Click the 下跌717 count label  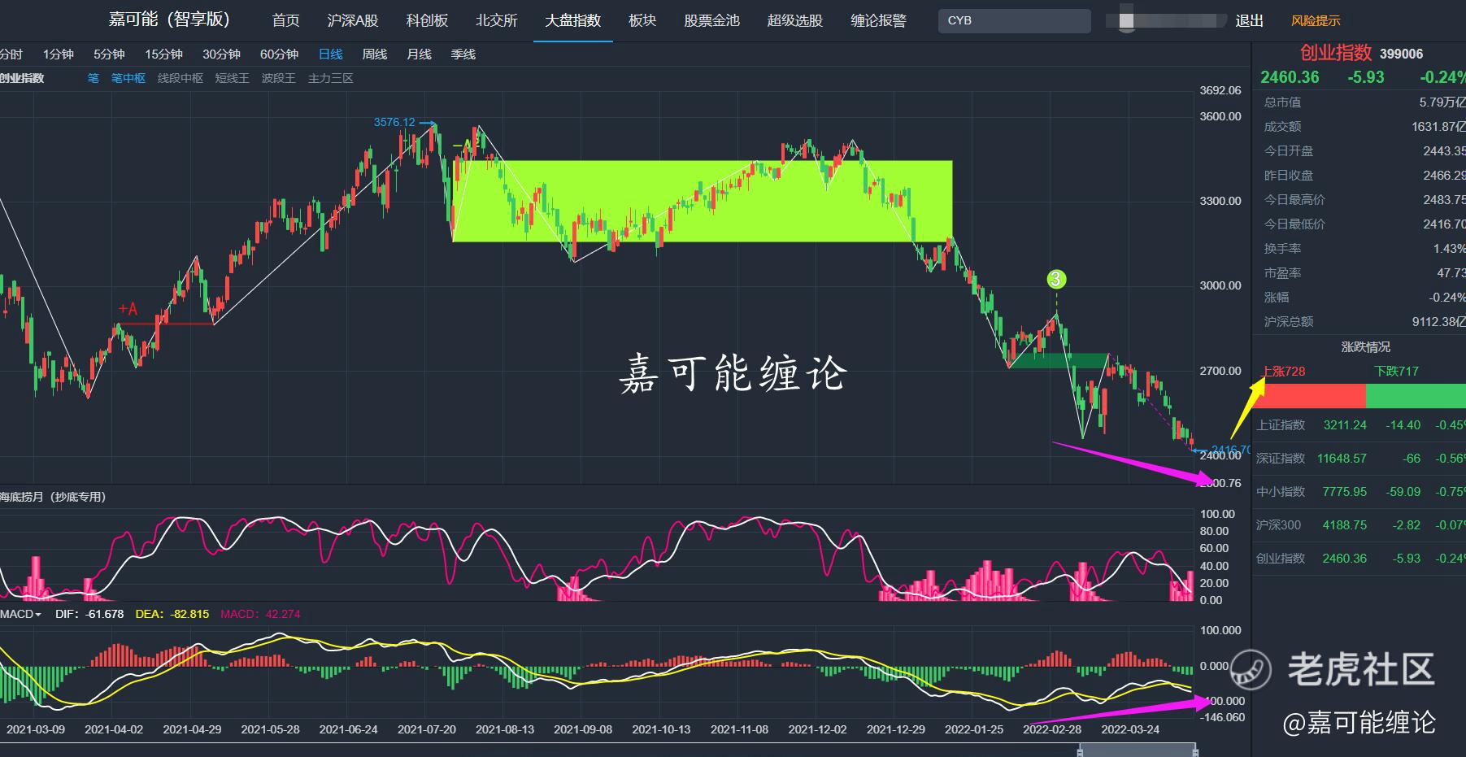(1396, 372)
